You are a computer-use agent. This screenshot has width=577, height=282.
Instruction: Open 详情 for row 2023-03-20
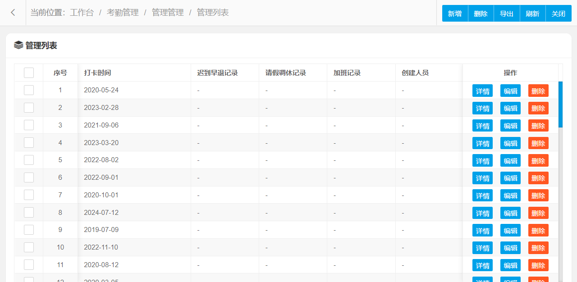pyautogui.click(x=482, y=143)
